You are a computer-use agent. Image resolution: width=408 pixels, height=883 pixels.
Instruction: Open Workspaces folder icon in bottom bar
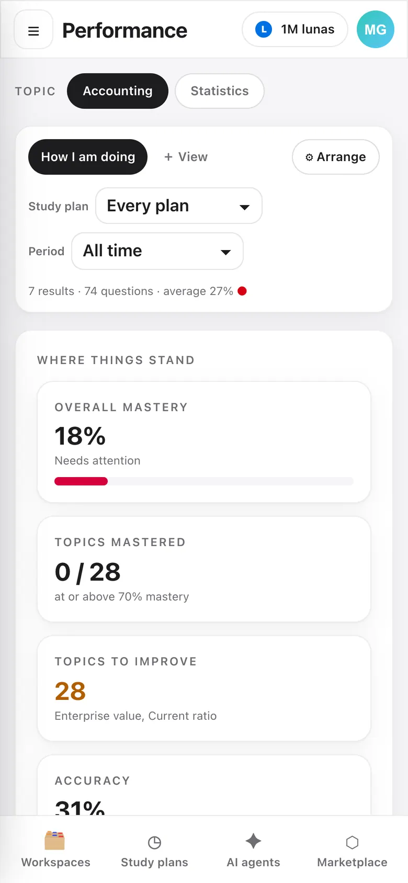pos(55,841)
